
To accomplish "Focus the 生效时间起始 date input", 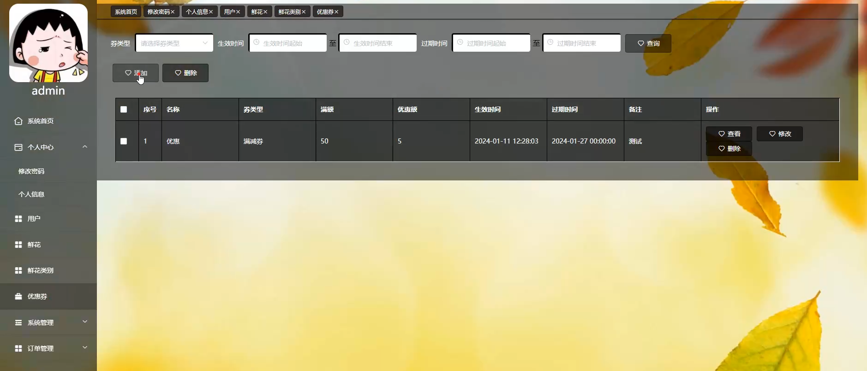I will pos(288,43).
